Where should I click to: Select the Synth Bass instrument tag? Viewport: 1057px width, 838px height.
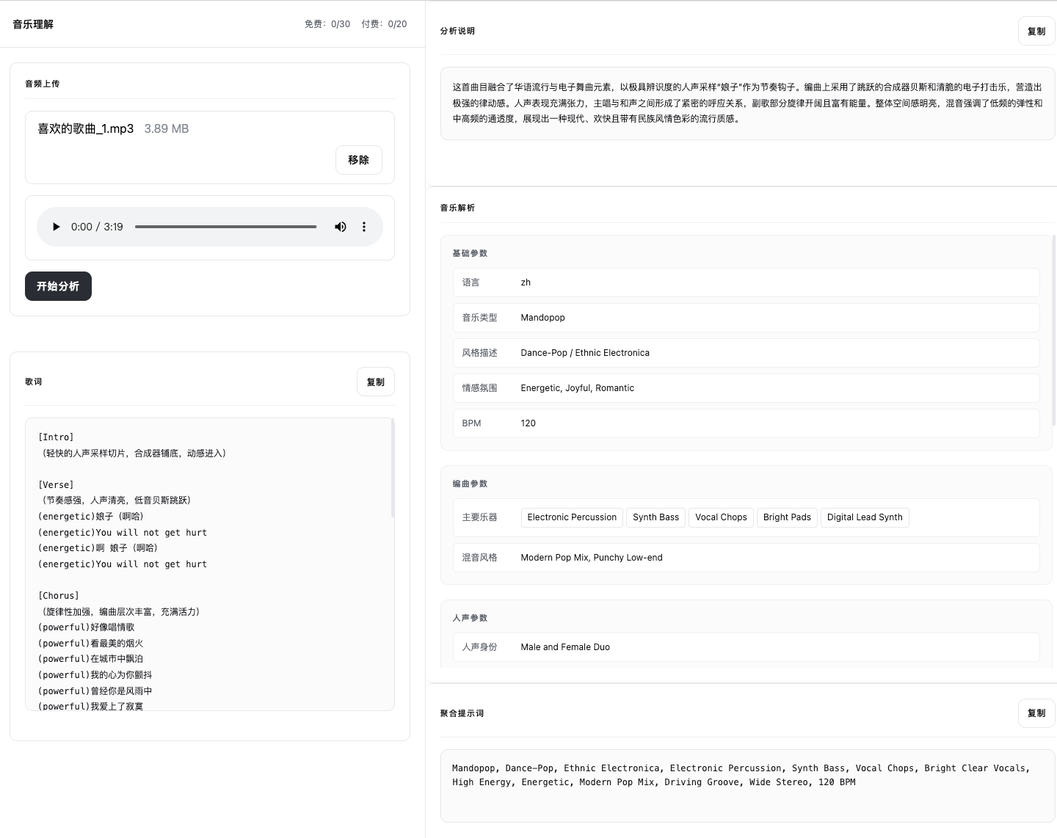tap(655, 517)
